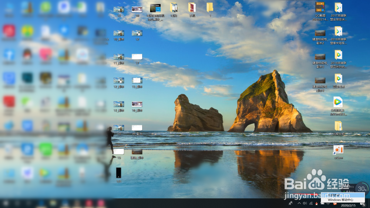Open the 电脑 folder on the desktop
The height and width of the screenshot is (208, 370).
point(174,10)
